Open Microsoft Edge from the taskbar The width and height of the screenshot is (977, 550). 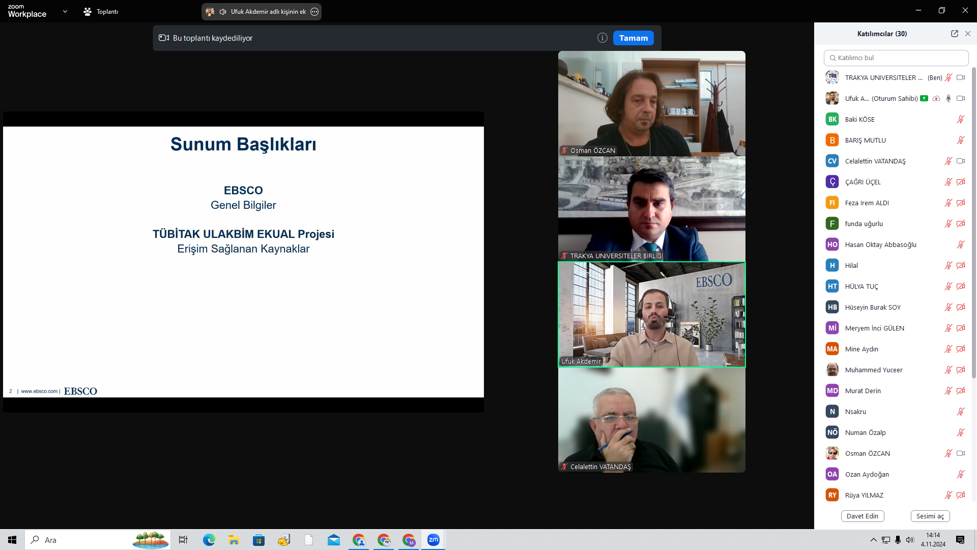(x=209, y=540)
